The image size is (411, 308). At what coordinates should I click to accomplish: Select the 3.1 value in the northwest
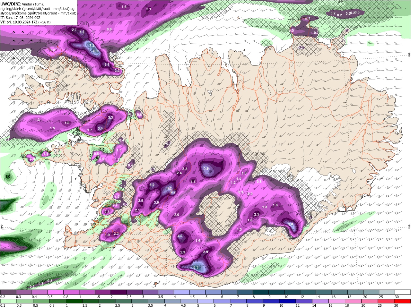(107, 64)
